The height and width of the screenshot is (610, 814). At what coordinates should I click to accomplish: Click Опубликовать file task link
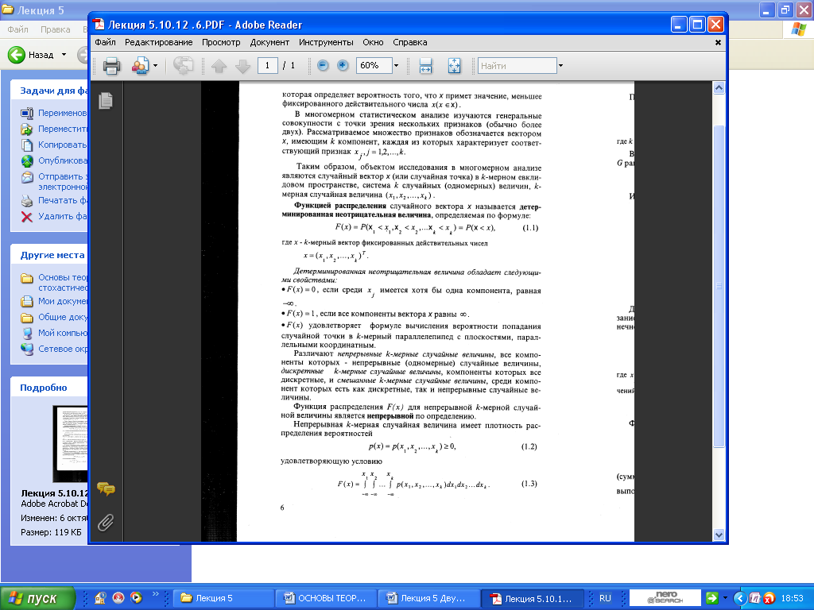click(x=54, y=160)
